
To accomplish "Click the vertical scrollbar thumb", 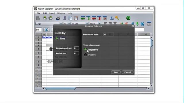I will pyautogui.click(x=152, y=43).
